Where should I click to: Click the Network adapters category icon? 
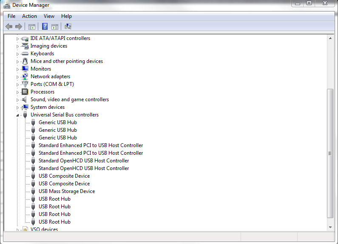coord(25,77)
